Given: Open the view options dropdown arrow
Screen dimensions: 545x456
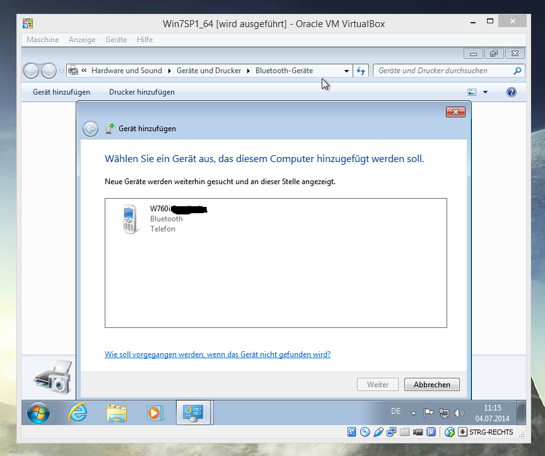Looking at the screenshot, I should tap(485, 92).
